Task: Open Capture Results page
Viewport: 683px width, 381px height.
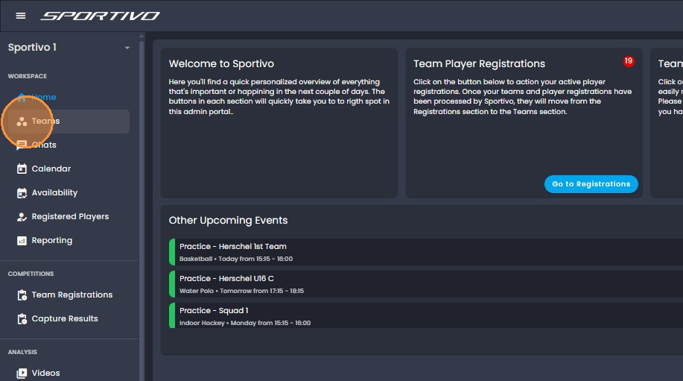Action: 69,319
